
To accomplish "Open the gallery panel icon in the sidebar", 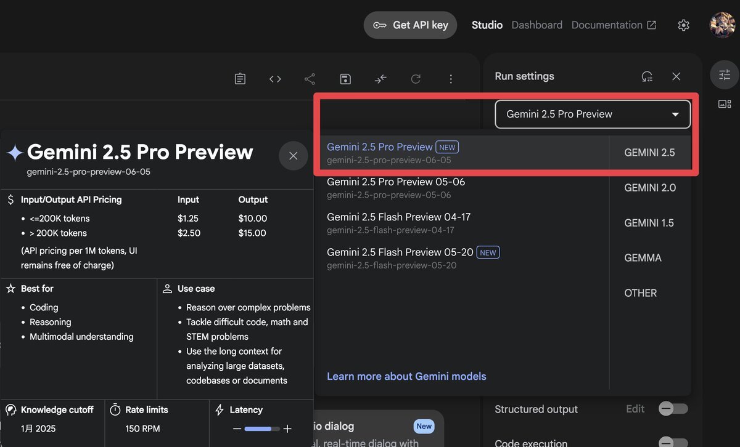I will (725, 104).
